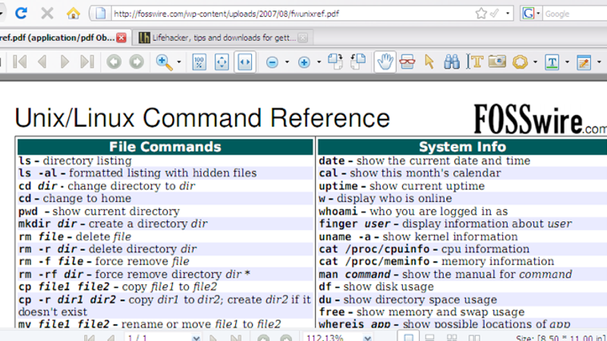Switch to the Lifehacker tab
Viewport: 607px width, 341px height.
(x=223, y=37)
